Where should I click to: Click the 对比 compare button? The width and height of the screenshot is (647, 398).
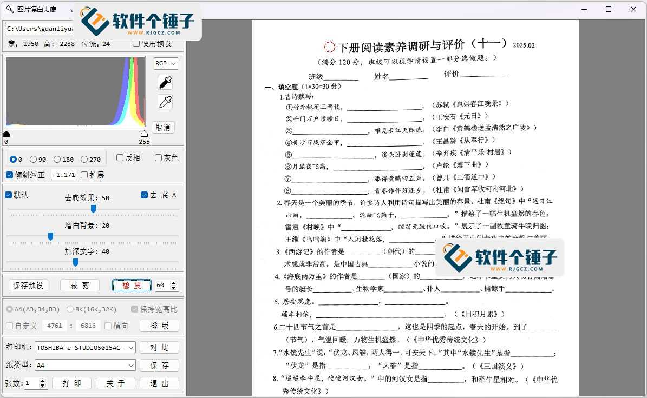coord(159,347)
